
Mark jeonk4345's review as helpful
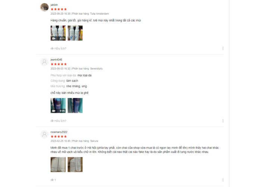tap(58, 121)
